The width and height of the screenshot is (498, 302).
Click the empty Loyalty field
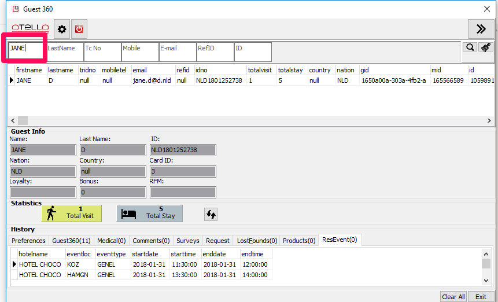[x=43, y=193]
